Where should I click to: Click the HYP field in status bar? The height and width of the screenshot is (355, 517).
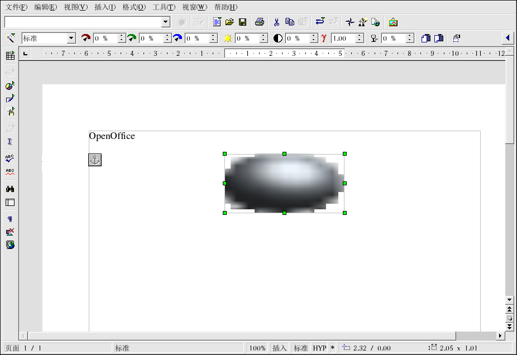click(319, 348)
